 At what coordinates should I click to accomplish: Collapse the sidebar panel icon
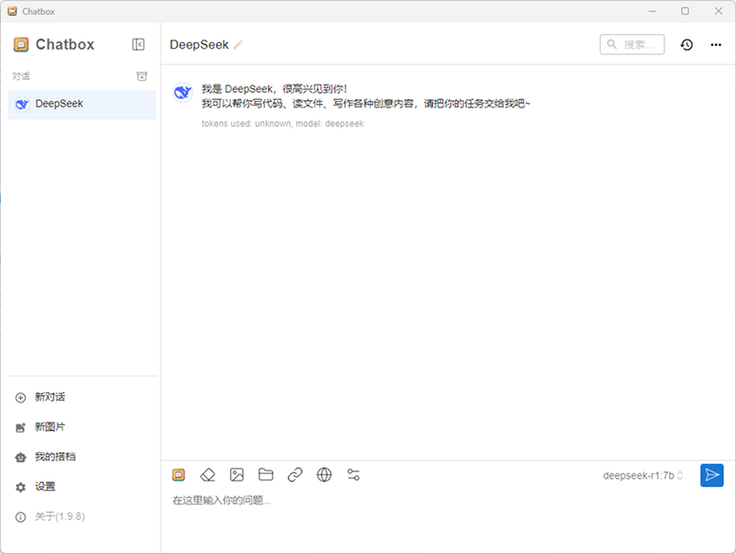pos(138,44)
